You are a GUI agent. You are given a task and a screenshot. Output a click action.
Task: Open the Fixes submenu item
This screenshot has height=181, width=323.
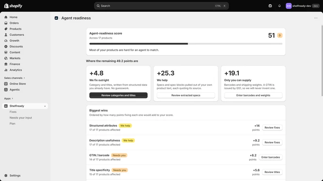coord(13,112)
